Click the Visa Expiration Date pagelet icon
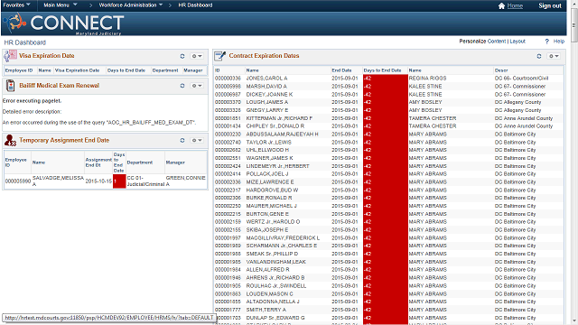Image resolution: width=578 pixels, height=325 pixels. 10,56
